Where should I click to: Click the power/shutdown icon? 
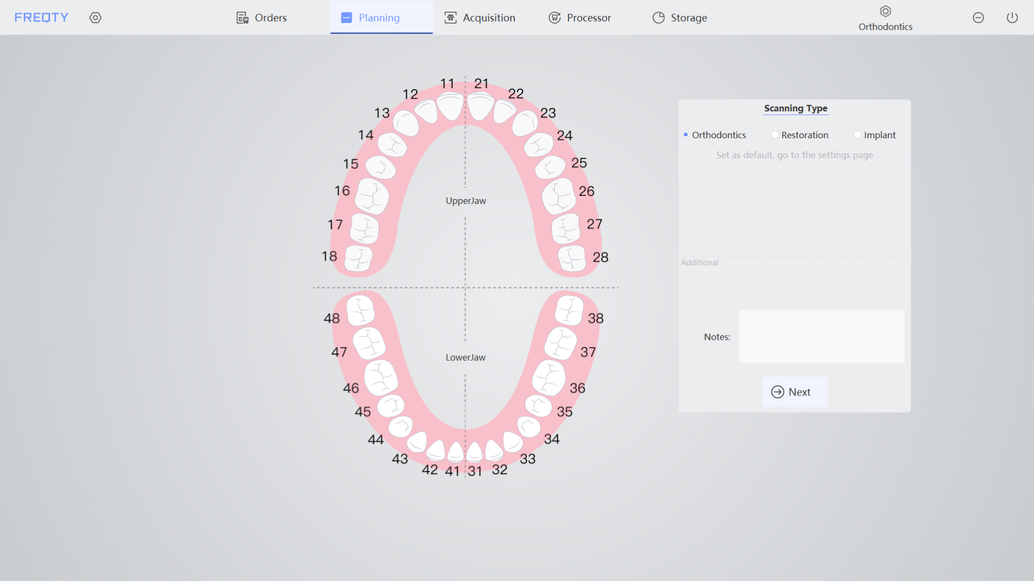[1012, 18]
